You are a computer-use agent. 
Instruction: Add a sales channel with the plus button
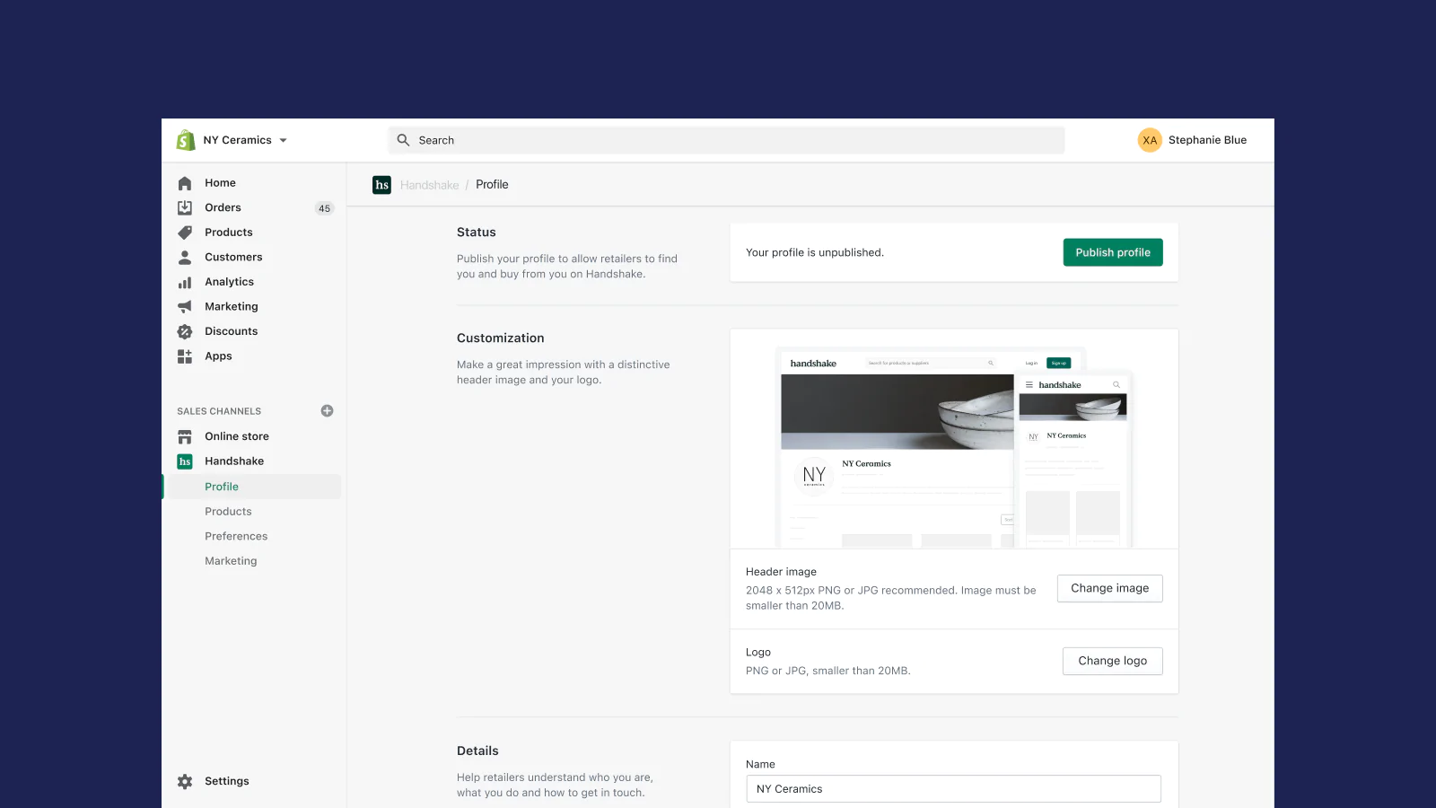(x=327, y=410)
